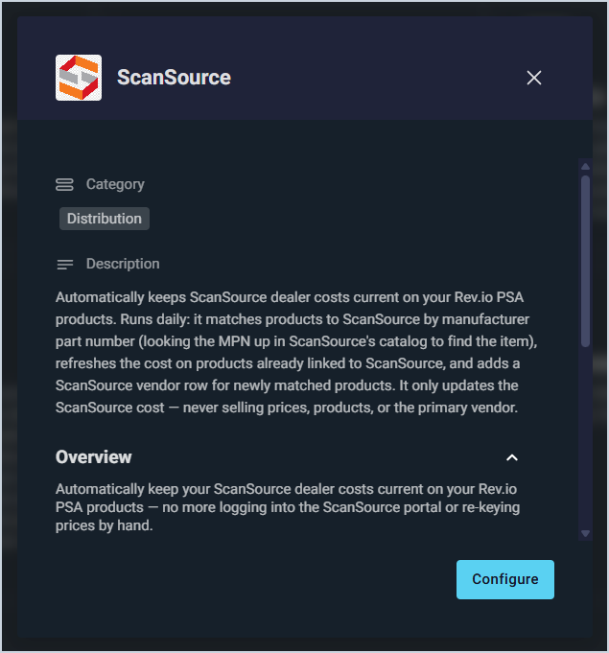Click the scrollbar down arrow
Screen dimensions: 609x653
coord(585,533)
